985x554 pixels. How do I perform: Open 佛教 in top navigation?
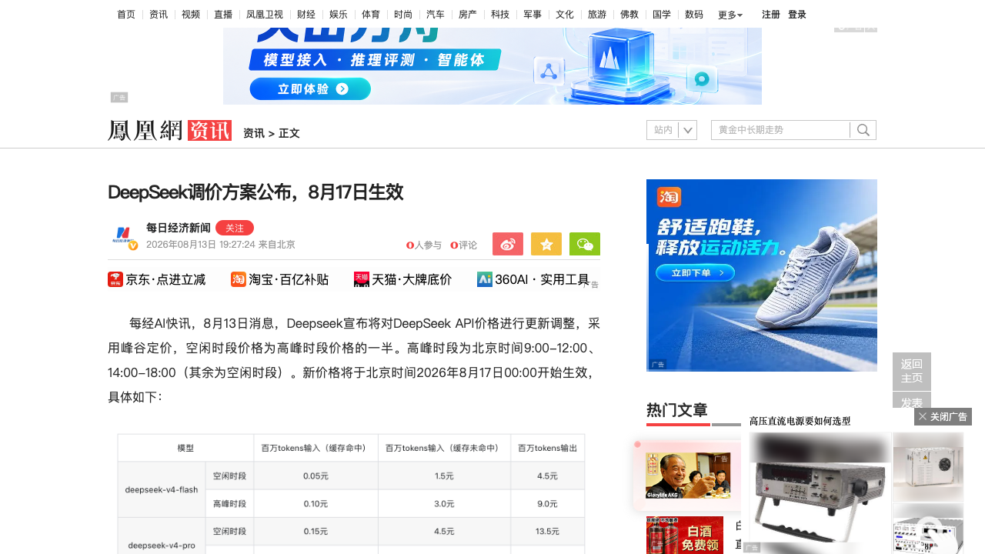pos(629,14)
